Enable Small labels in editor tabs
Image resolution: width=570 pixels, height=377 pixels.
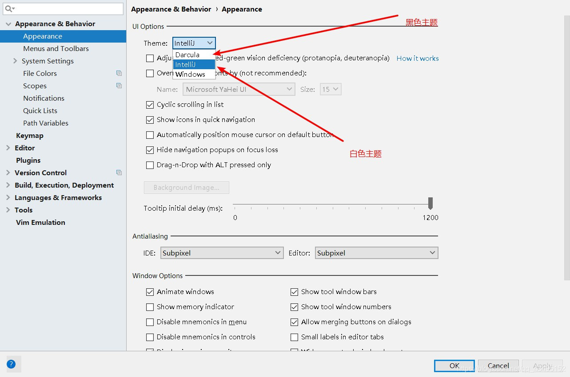(294, 337)
